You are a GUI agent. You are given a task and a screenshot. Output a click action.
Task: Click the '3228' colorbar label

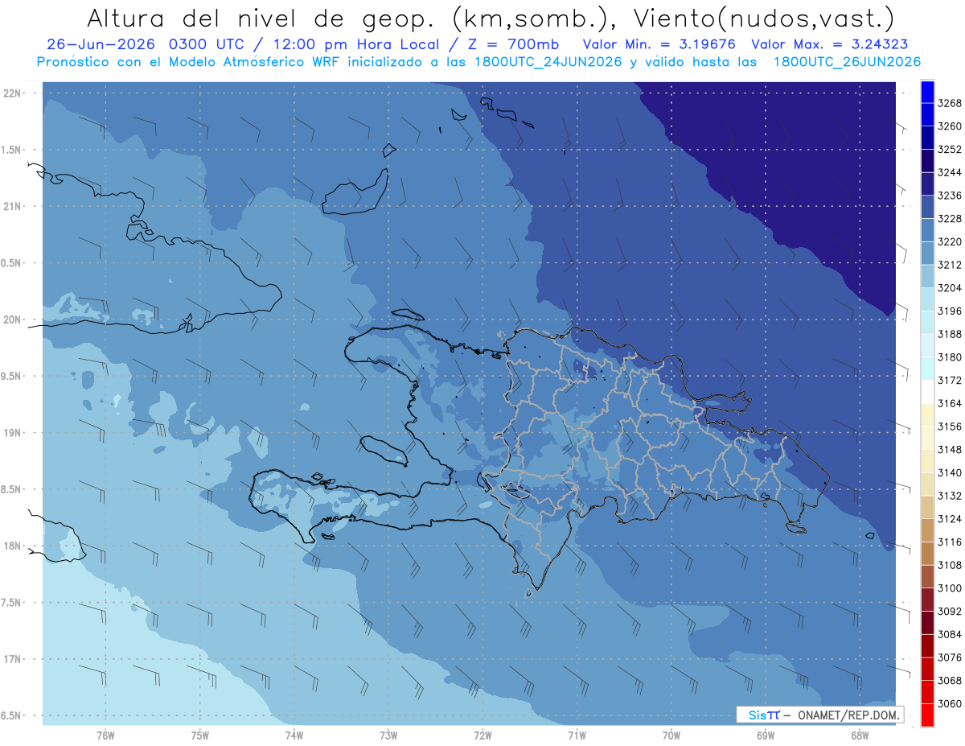pyautogui.click(x=950, y=218)
